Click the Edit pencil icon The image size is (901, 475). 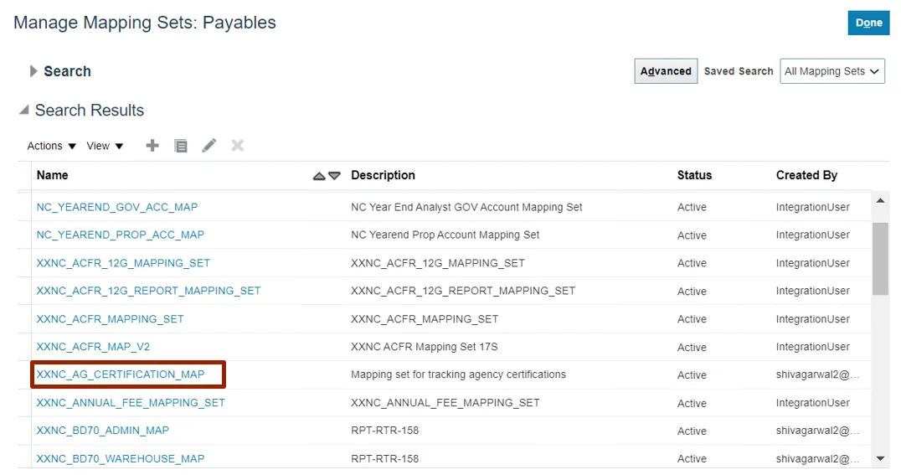coord(209,146)
